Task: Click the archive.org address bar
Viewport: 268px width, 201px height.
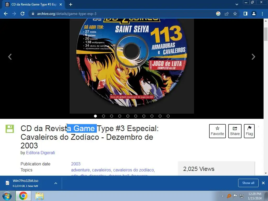Action: pyautogui.click(x=122, y=14)
